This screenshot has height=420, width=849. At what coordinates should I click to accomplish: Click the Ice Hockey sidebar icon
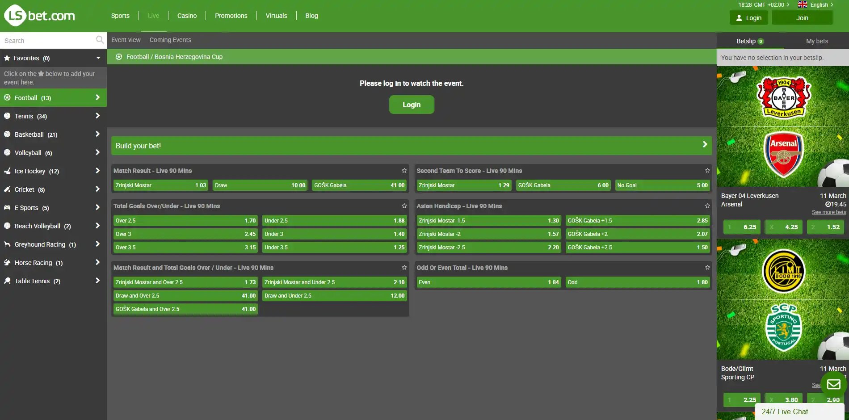tap(7, 171)
